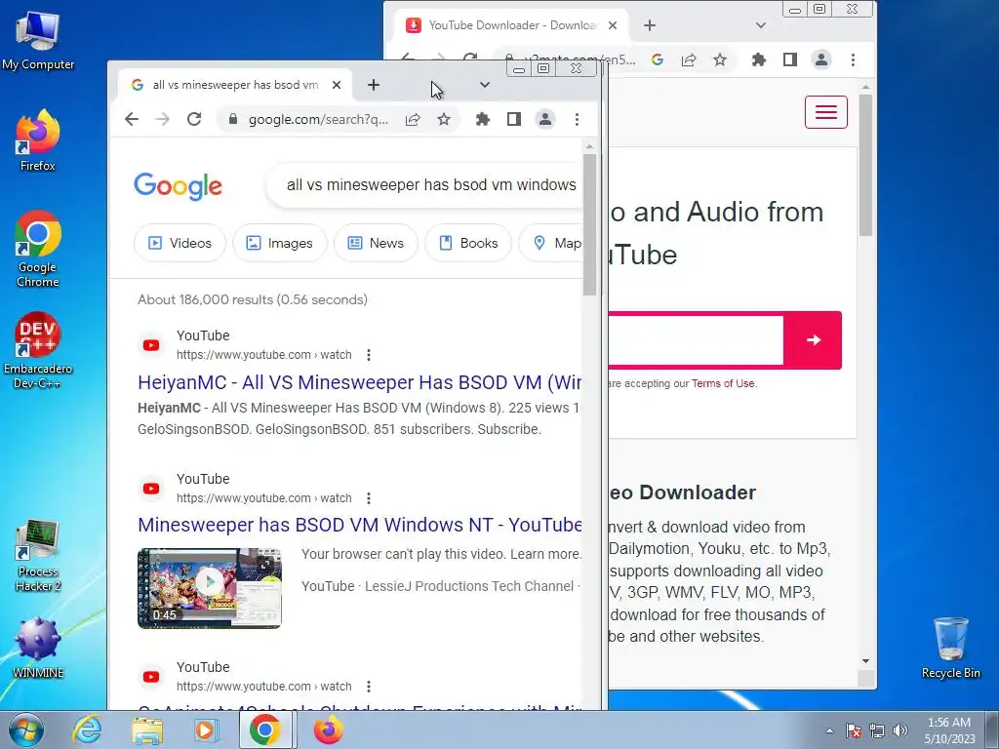Open new tab in YouTube Downloader window

coord(649,25)
